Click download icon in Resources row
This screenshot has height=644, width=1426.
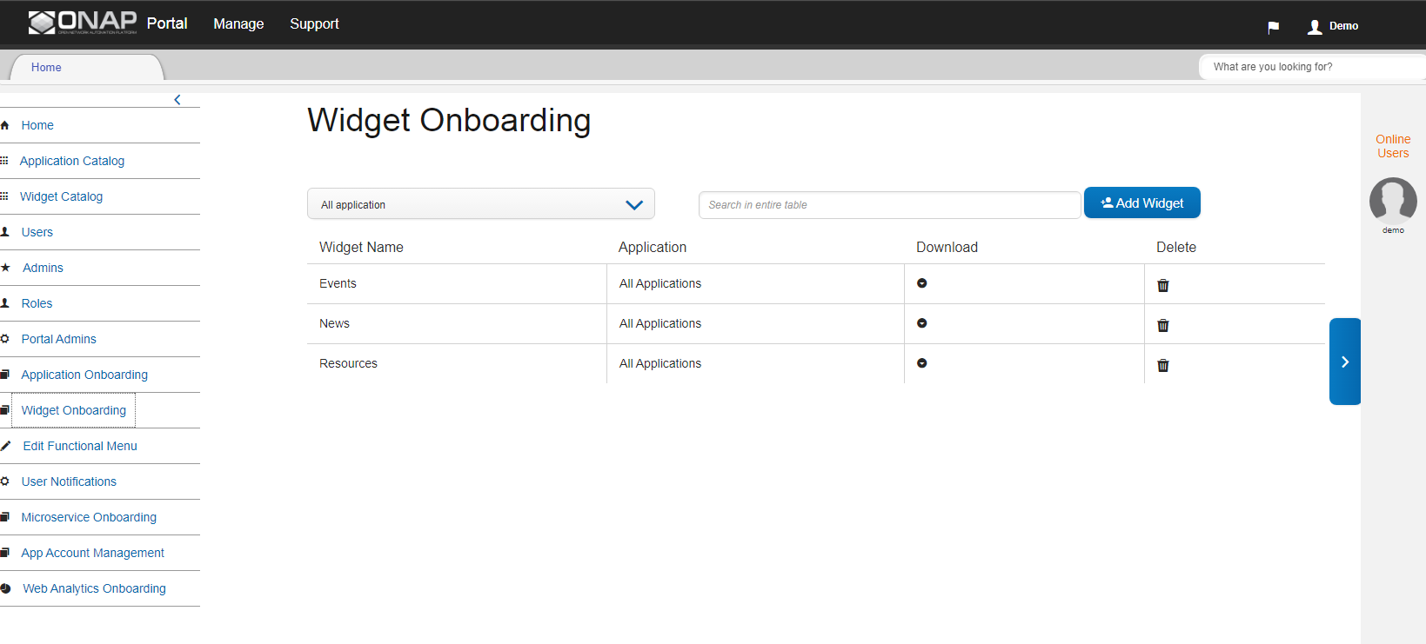click(x=922, y=363)
